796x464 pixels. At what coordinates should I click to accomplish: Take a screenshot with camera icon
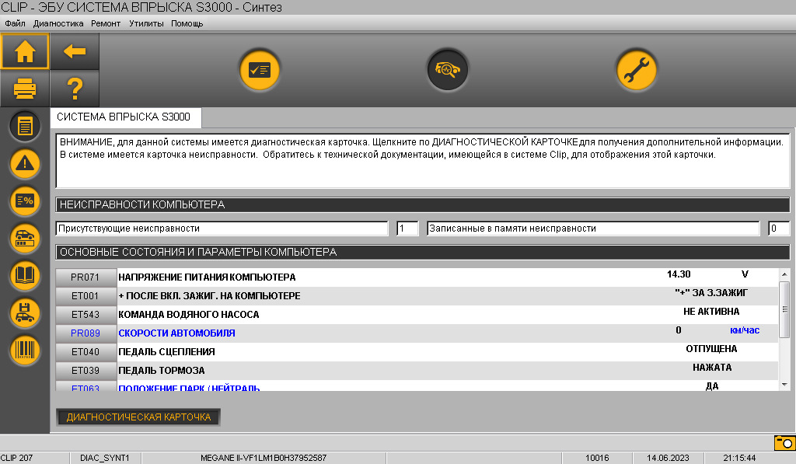784,443
